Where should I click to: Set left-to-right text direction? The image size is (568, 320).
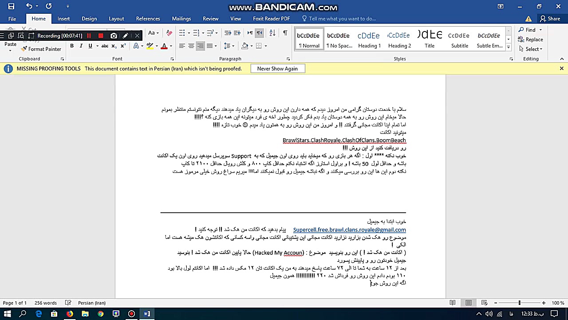tap(250, 33)
